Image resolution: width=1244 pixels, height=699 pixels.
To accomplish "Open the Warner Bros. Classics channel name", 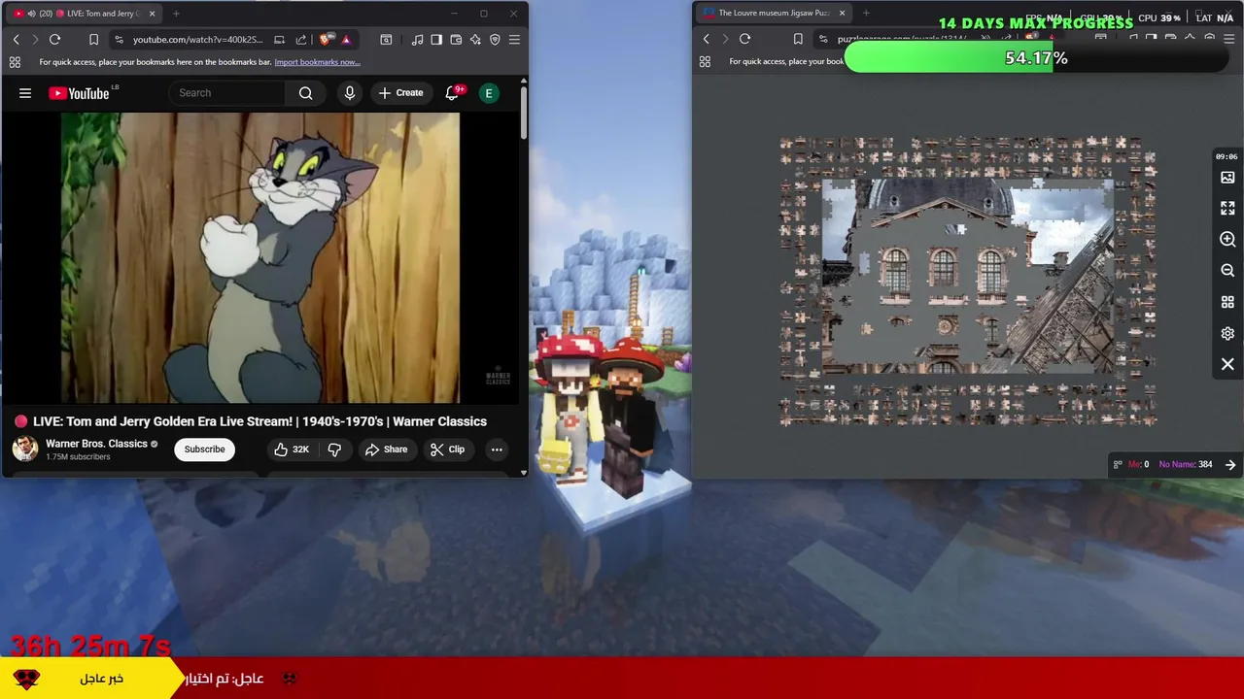I will tap(96, 444).
